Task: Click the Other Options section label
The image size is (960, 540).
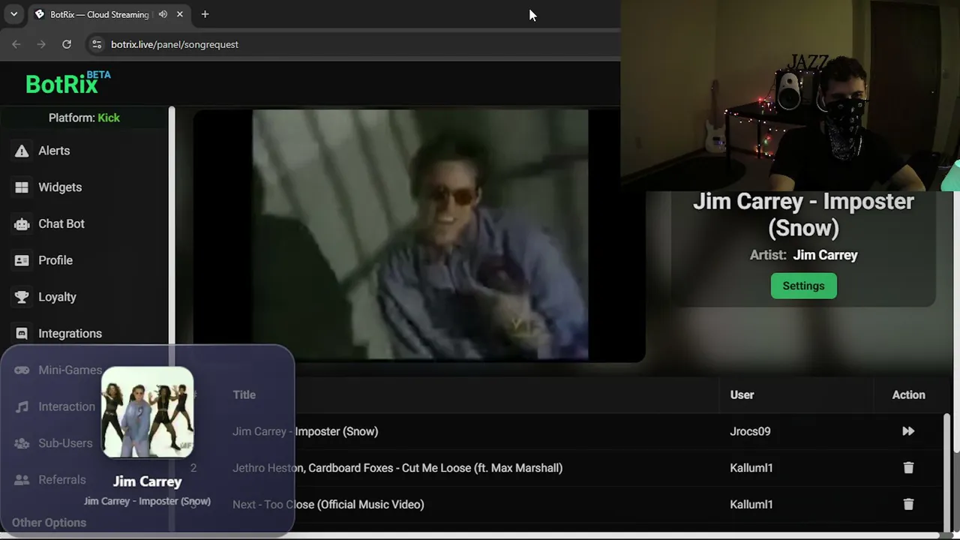Action: 49,523
